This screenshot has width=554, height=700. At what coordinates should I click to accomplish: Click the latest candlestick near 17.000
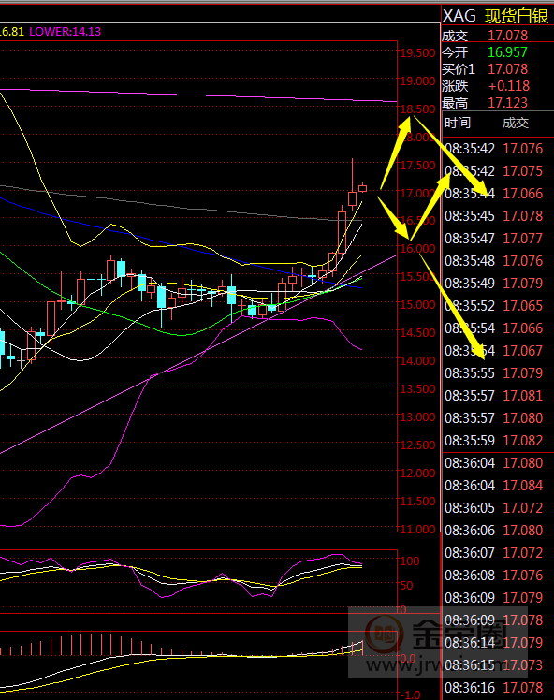tap(362, 188)
